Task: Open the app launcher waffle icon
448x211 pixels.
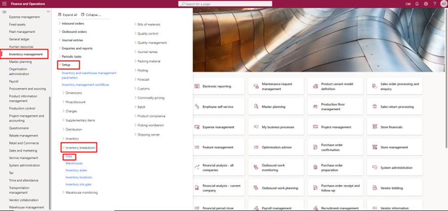Action: point(4,4)
